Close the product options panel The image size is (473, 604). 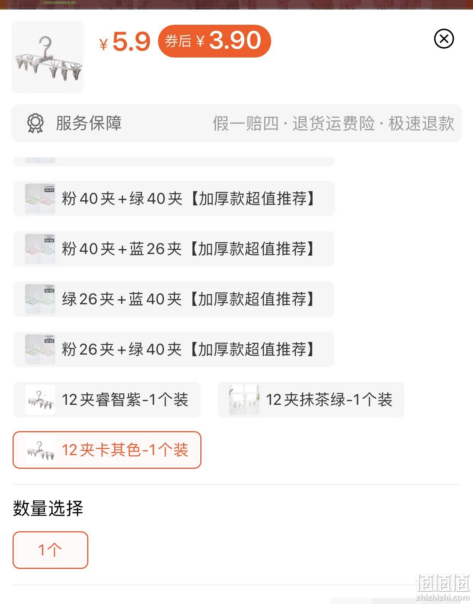444,39
